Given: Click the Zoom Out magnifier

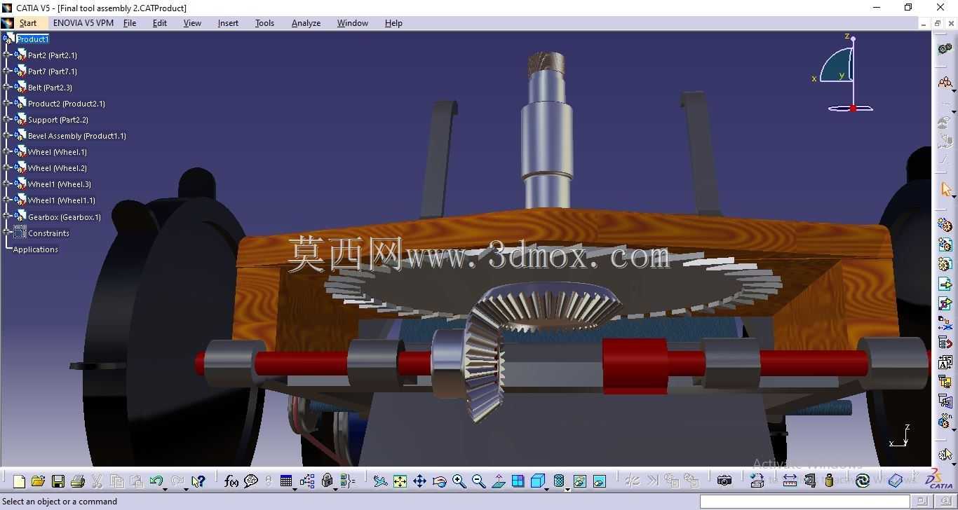Looking at the screenshot, I should [478, 481].
